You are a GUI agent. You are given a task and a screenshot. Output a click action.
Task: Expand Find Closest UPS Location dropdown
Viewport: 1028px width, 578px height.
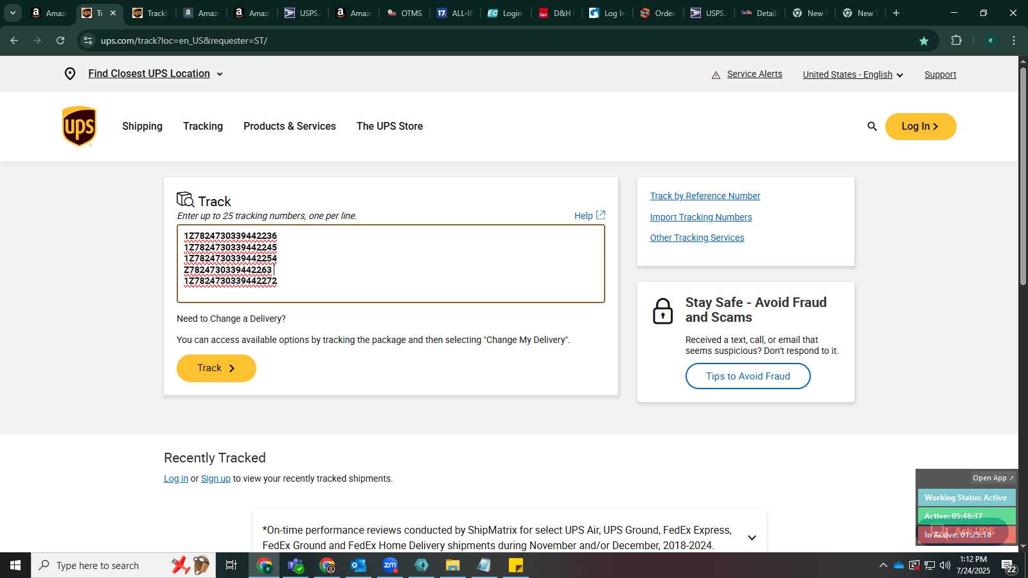pos(155,74)
